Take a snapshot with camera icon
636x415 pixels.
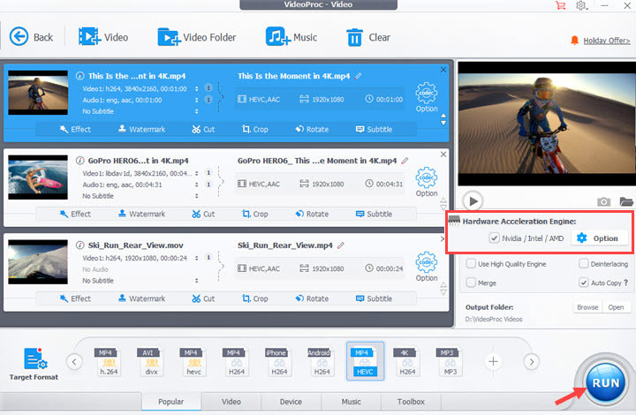[x=603, y=201]
